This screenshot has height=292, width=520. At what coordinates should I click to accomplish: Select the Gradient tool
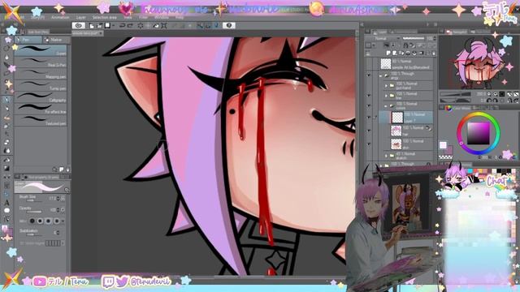pyautogui.click(x=6, y=168)
